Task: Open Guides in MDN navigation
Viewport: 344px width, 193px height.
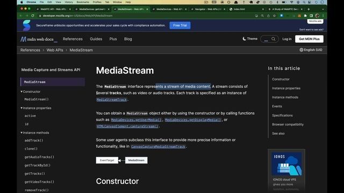Action: tap(96, 39)
